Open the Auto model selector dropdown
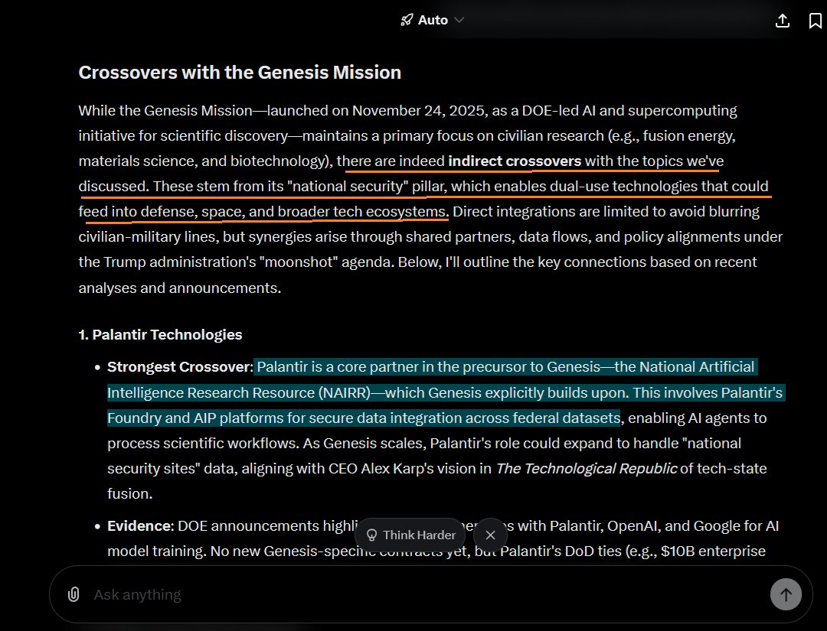Viewport: 827px width, 631px height. [x=432, y=20]
